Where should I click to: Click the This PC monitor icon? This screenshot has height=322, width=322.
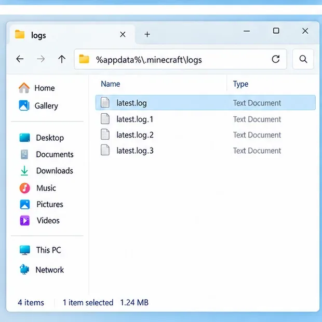click(25, 250)
